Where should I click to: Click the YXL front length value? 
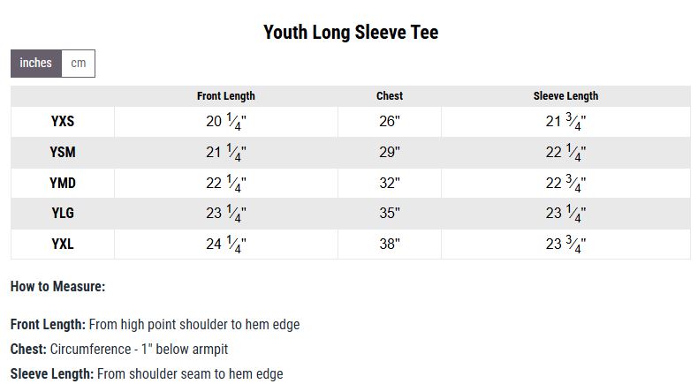point(225,245)
